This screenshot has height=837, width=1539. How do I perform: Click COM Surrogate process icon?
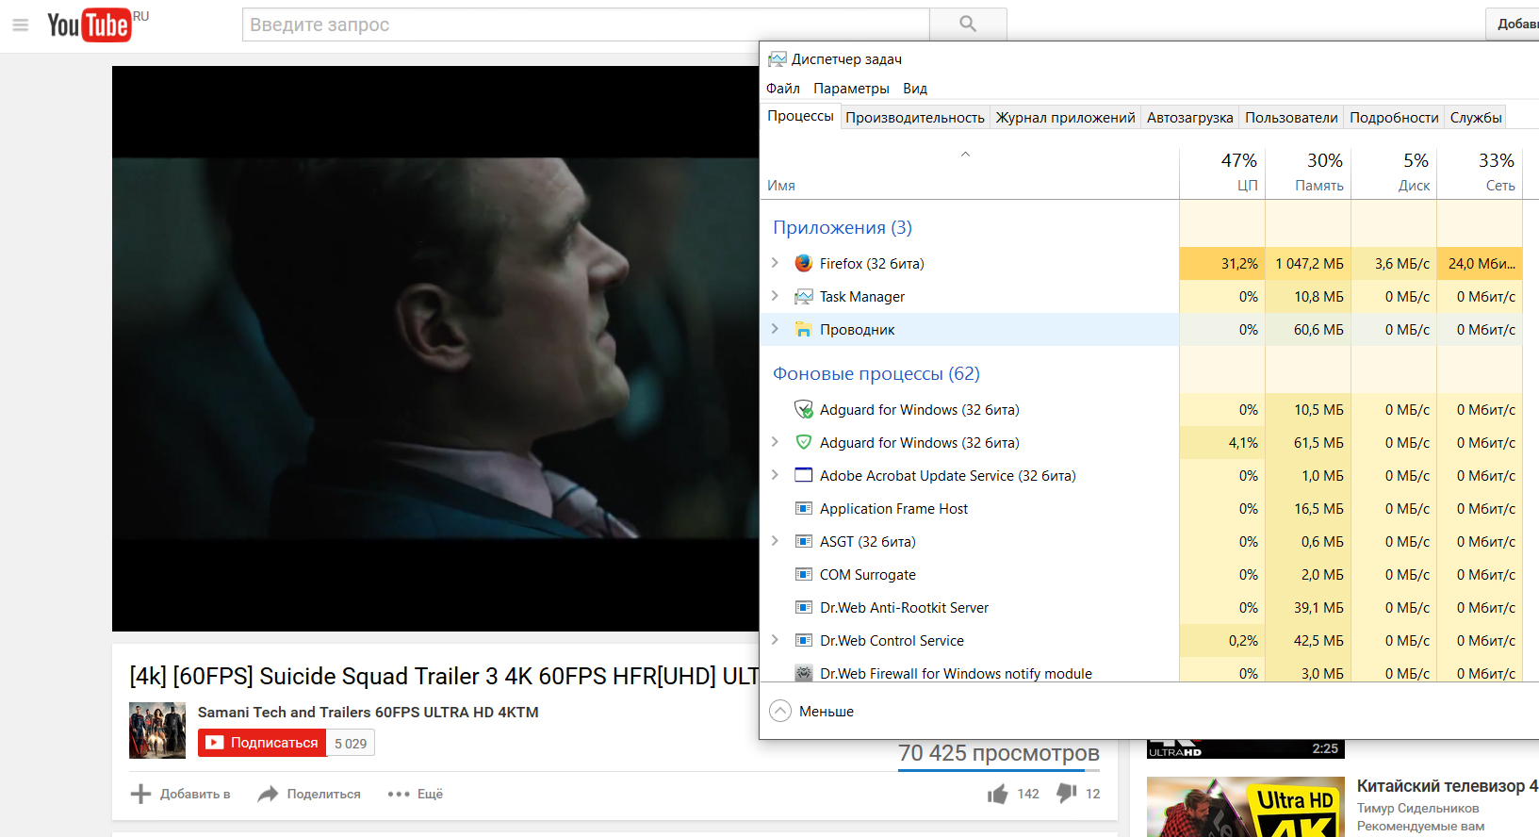[803, 574]
